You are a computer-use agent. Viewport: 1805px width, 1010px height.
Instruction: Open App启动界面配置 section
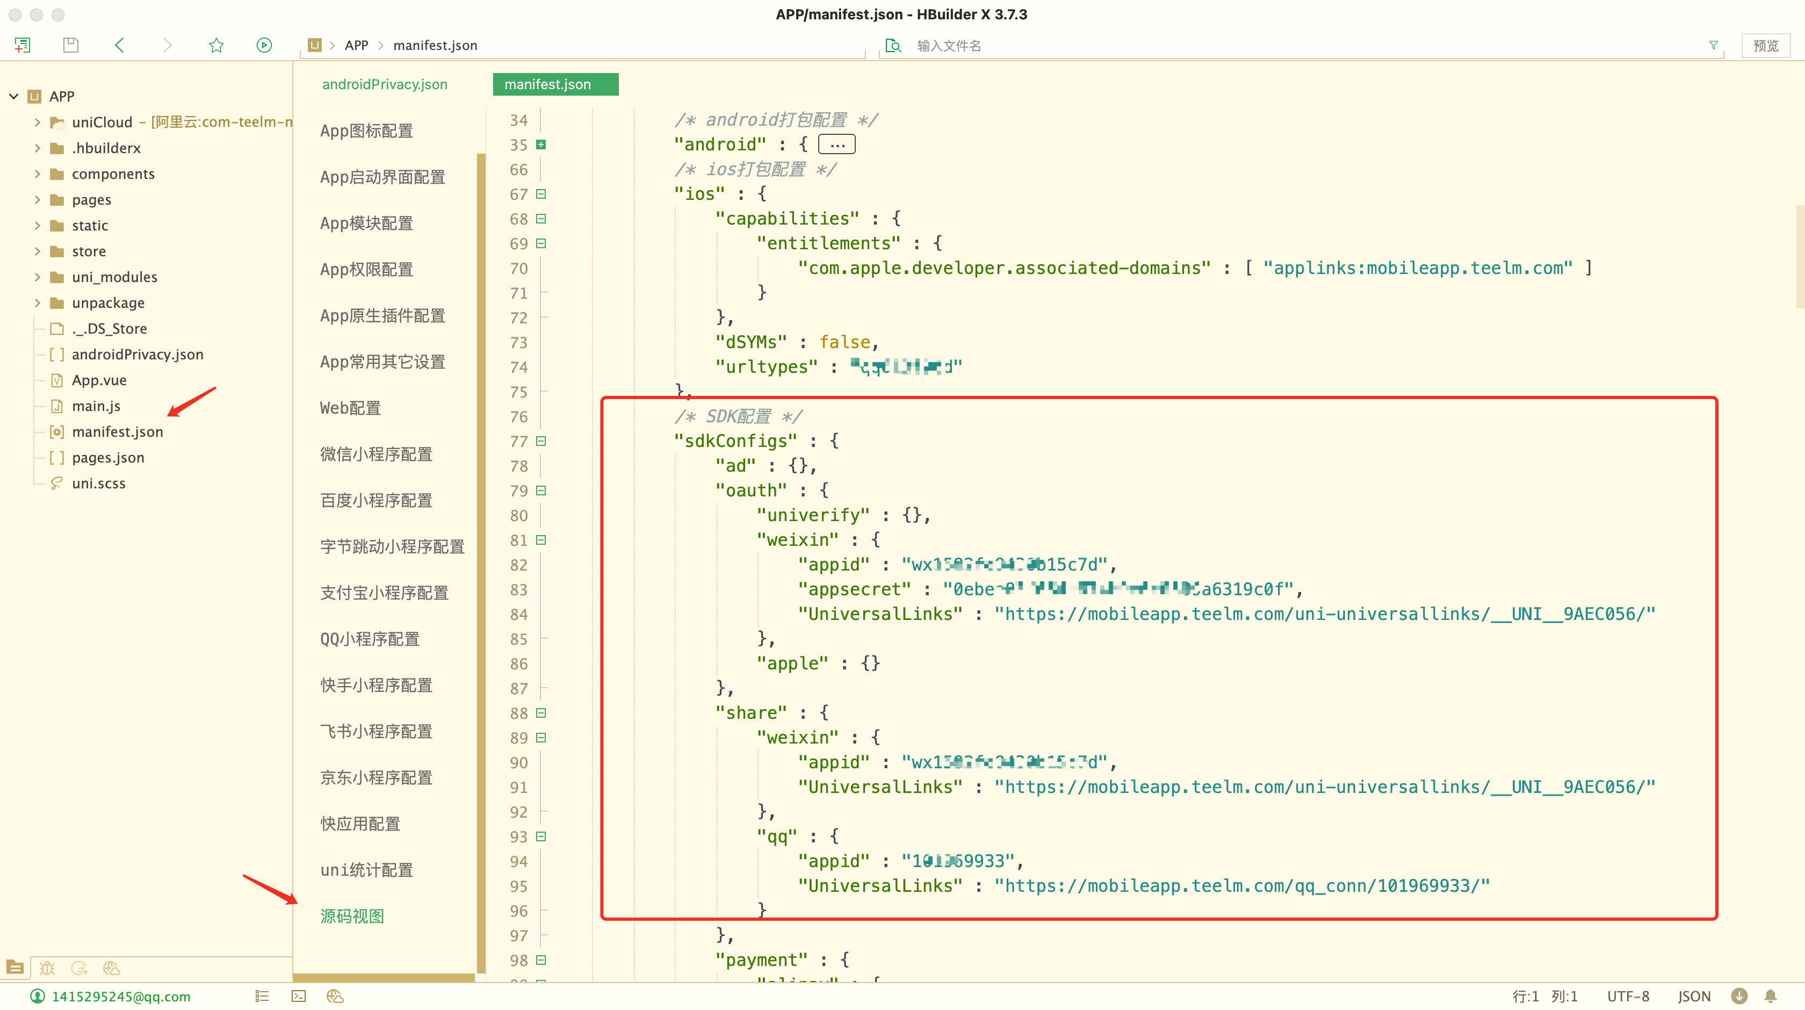tap(382, 177)
